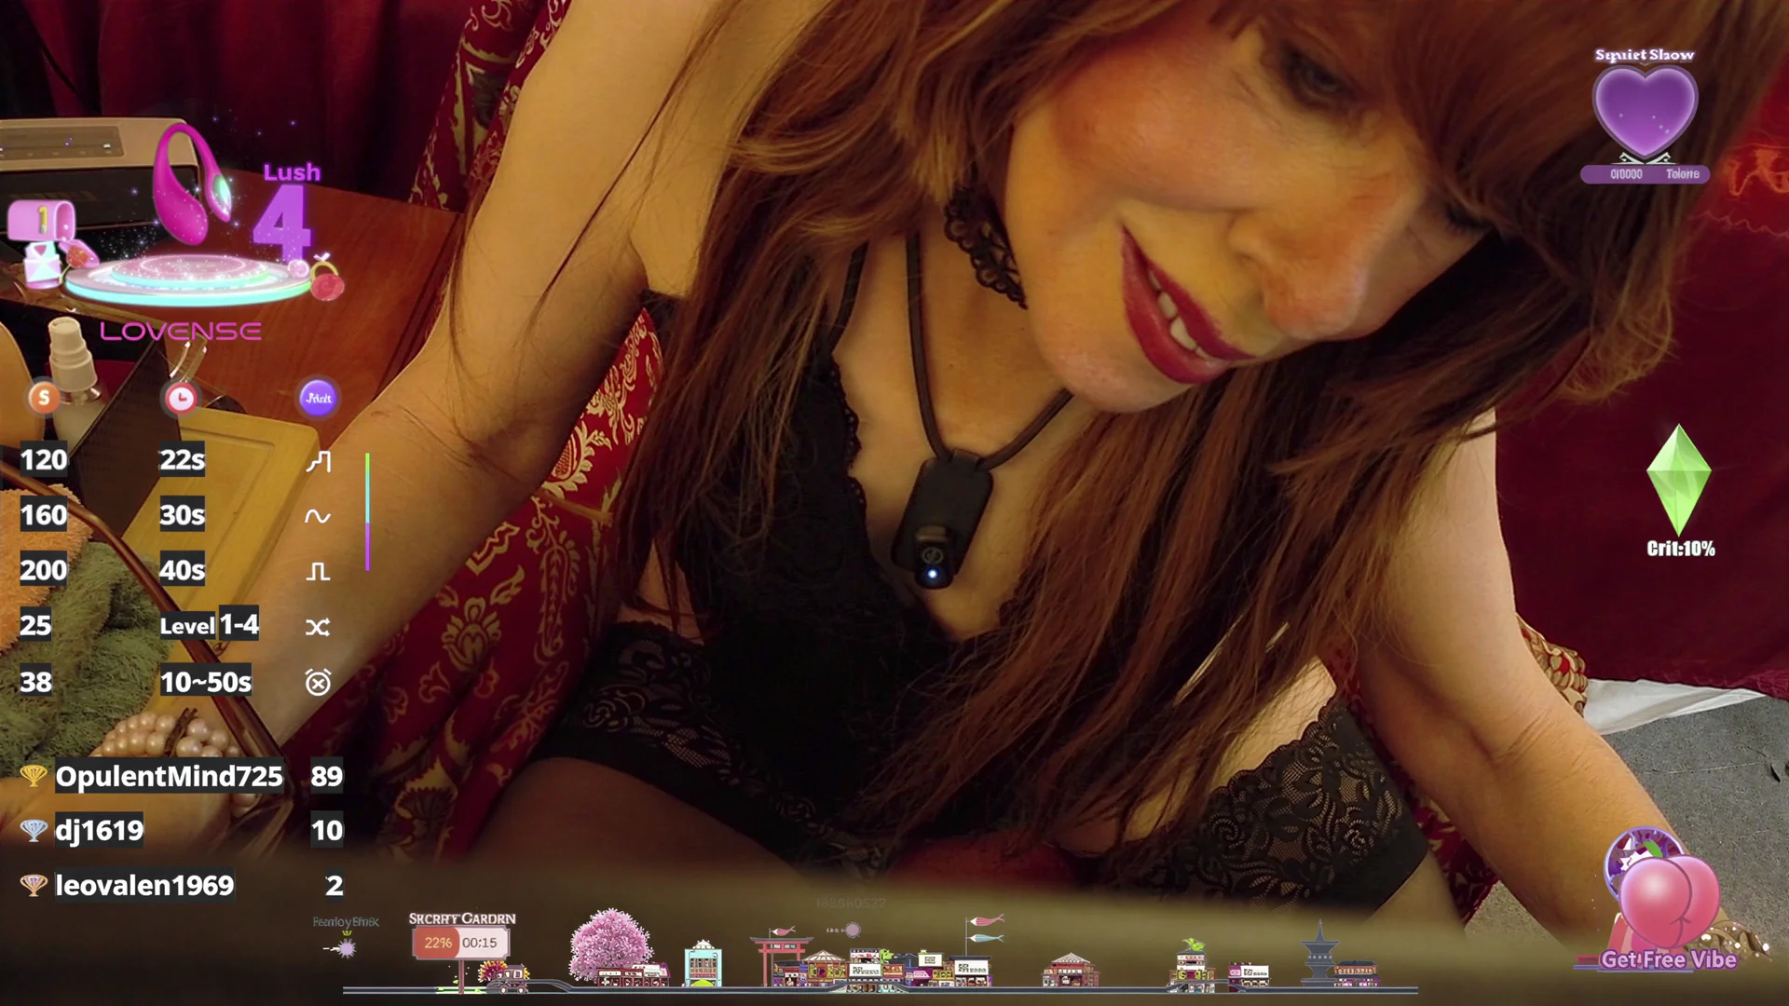Image resolution: width=1789 pixels, height=1006 pixels.
Task: Click the 120 token tip level
Action: tap(44, 460)
